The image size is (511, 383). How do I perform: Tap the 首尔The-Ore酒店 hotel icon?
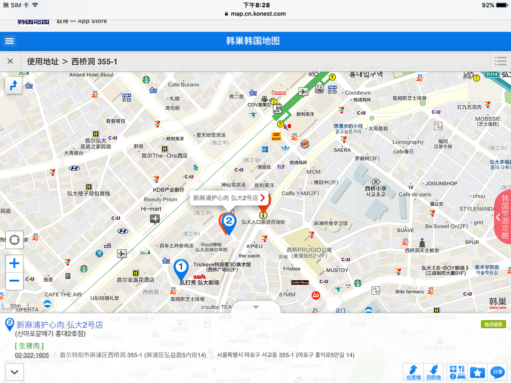[165, 149]
